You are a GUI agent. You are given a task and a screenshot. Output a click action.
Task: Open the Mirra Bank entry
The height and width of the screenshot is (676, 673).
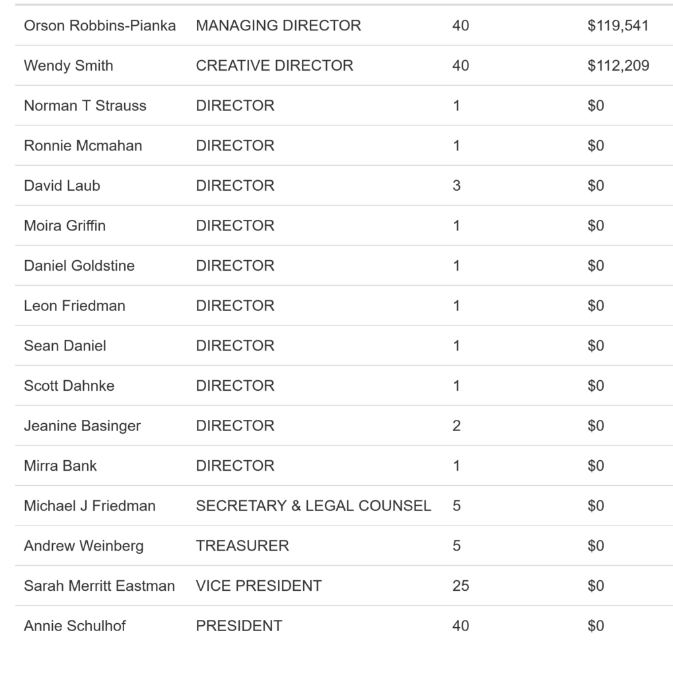tap(60, 465)
